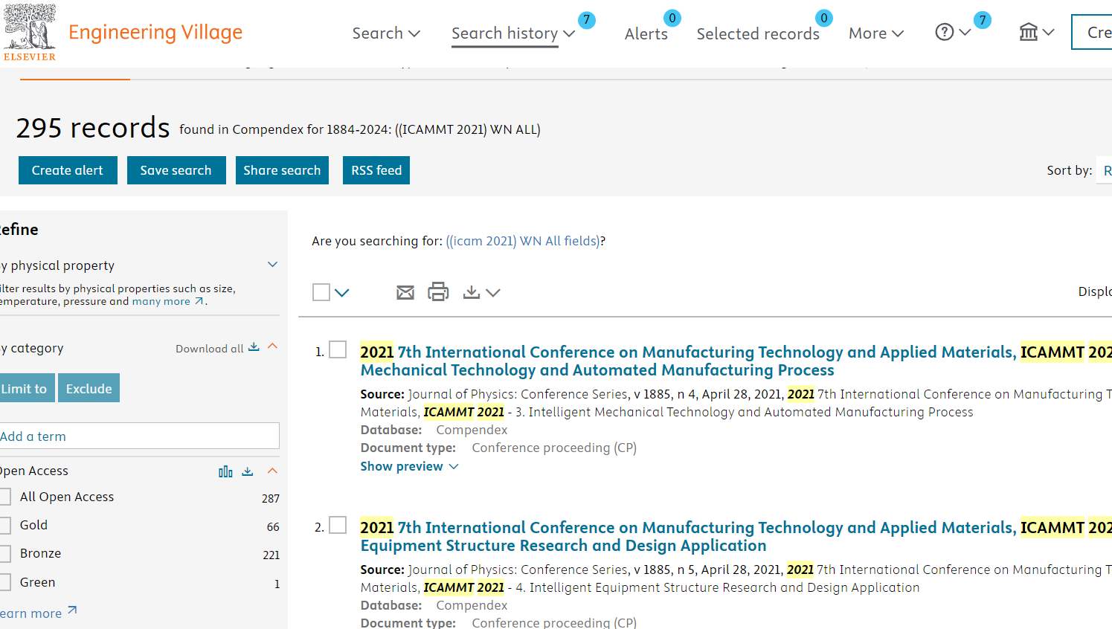Open the select-all dropdown arrow
The height and width of the screenshot is (629, 1112).
click(x=341, y=293)
